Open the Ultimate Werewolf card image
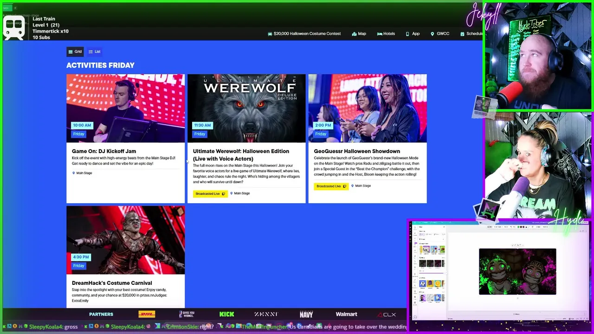 pyautogui.click(x=246, y=108)
